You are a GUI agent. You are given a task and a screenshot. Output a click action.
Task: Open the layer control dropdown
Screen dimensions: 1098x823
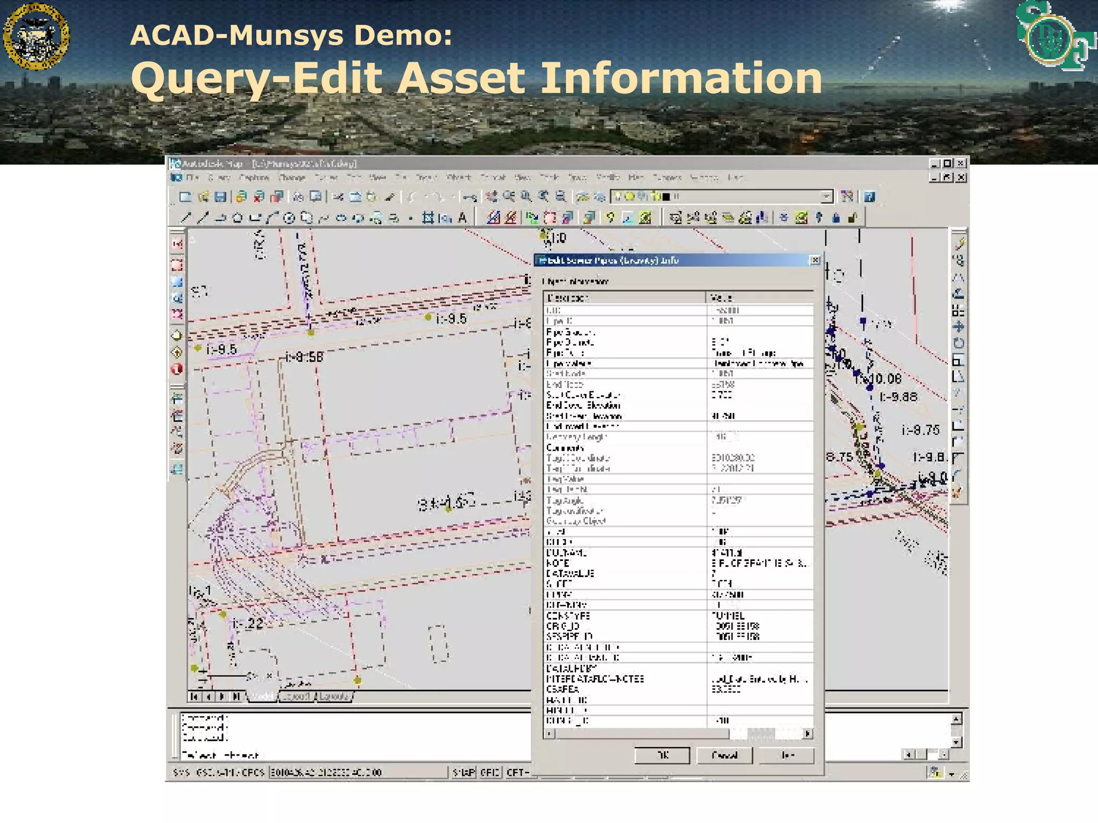827,197
